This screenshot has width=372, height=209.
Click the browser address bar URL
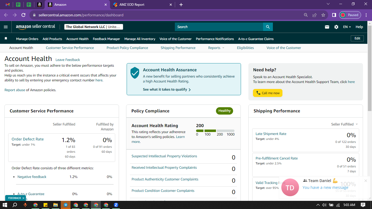pos(81,15)
